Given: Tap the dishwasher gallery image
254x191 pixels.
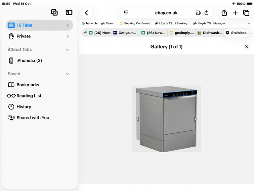Looking at the screenshot, I should click(166, 119).
